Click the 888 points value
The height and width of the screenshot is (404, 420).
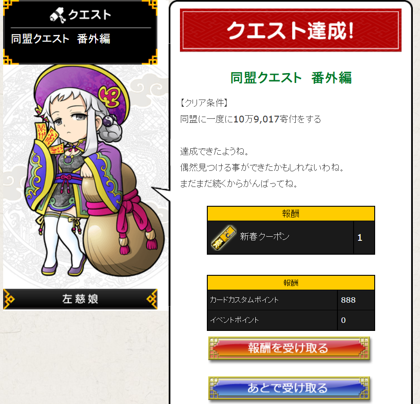pyautogui.click(x=348, y=300)
